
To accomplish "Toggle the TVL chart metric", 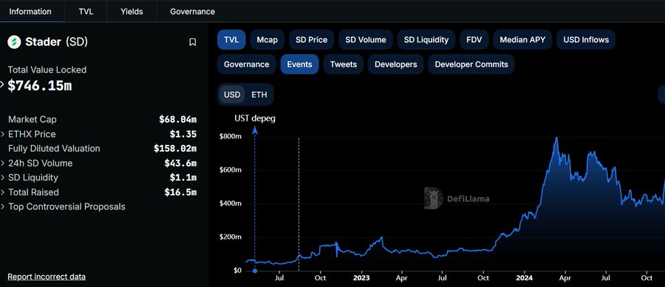I will click(x=231, y=40).
